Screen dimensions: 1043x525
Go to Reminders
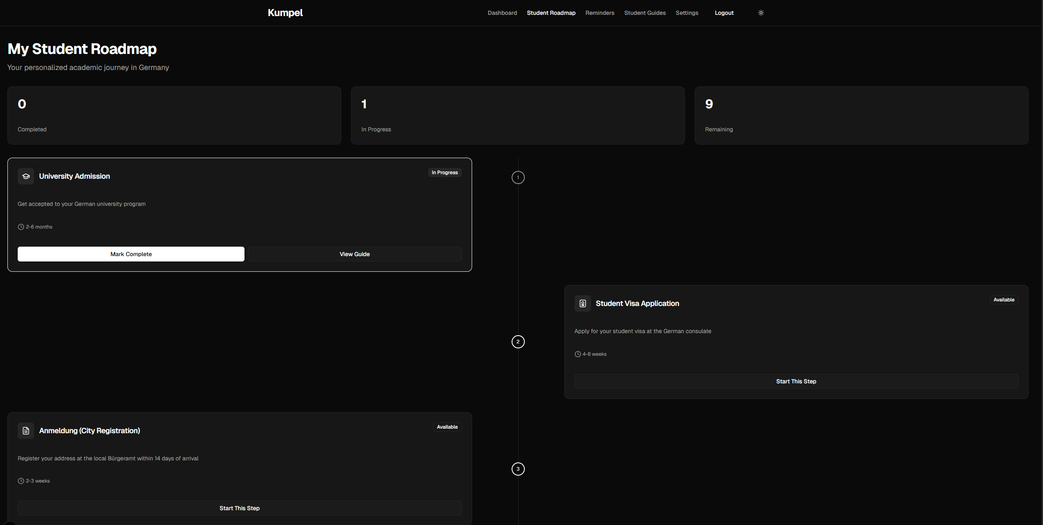pyautogui.click(x=600, y=13)
